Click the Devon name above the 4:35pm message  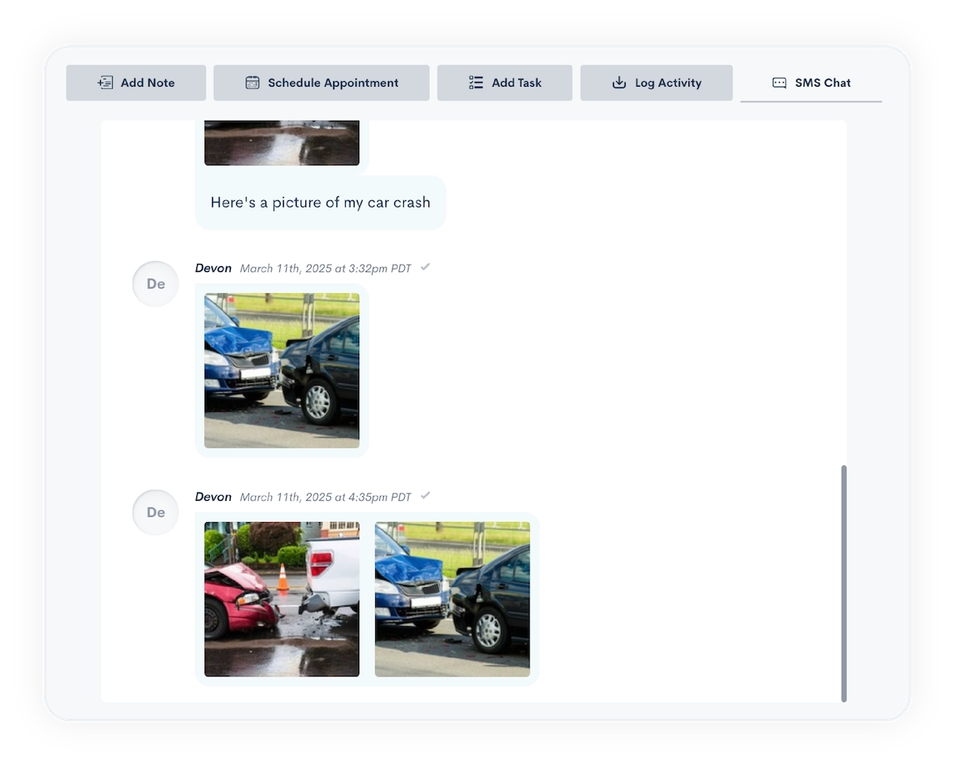pos(213,497)
